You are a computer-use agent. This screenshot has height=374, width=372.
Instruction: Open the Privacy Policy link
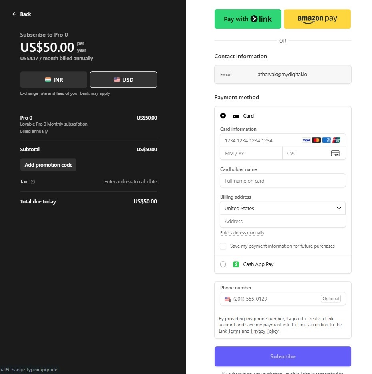coord(265,331)
